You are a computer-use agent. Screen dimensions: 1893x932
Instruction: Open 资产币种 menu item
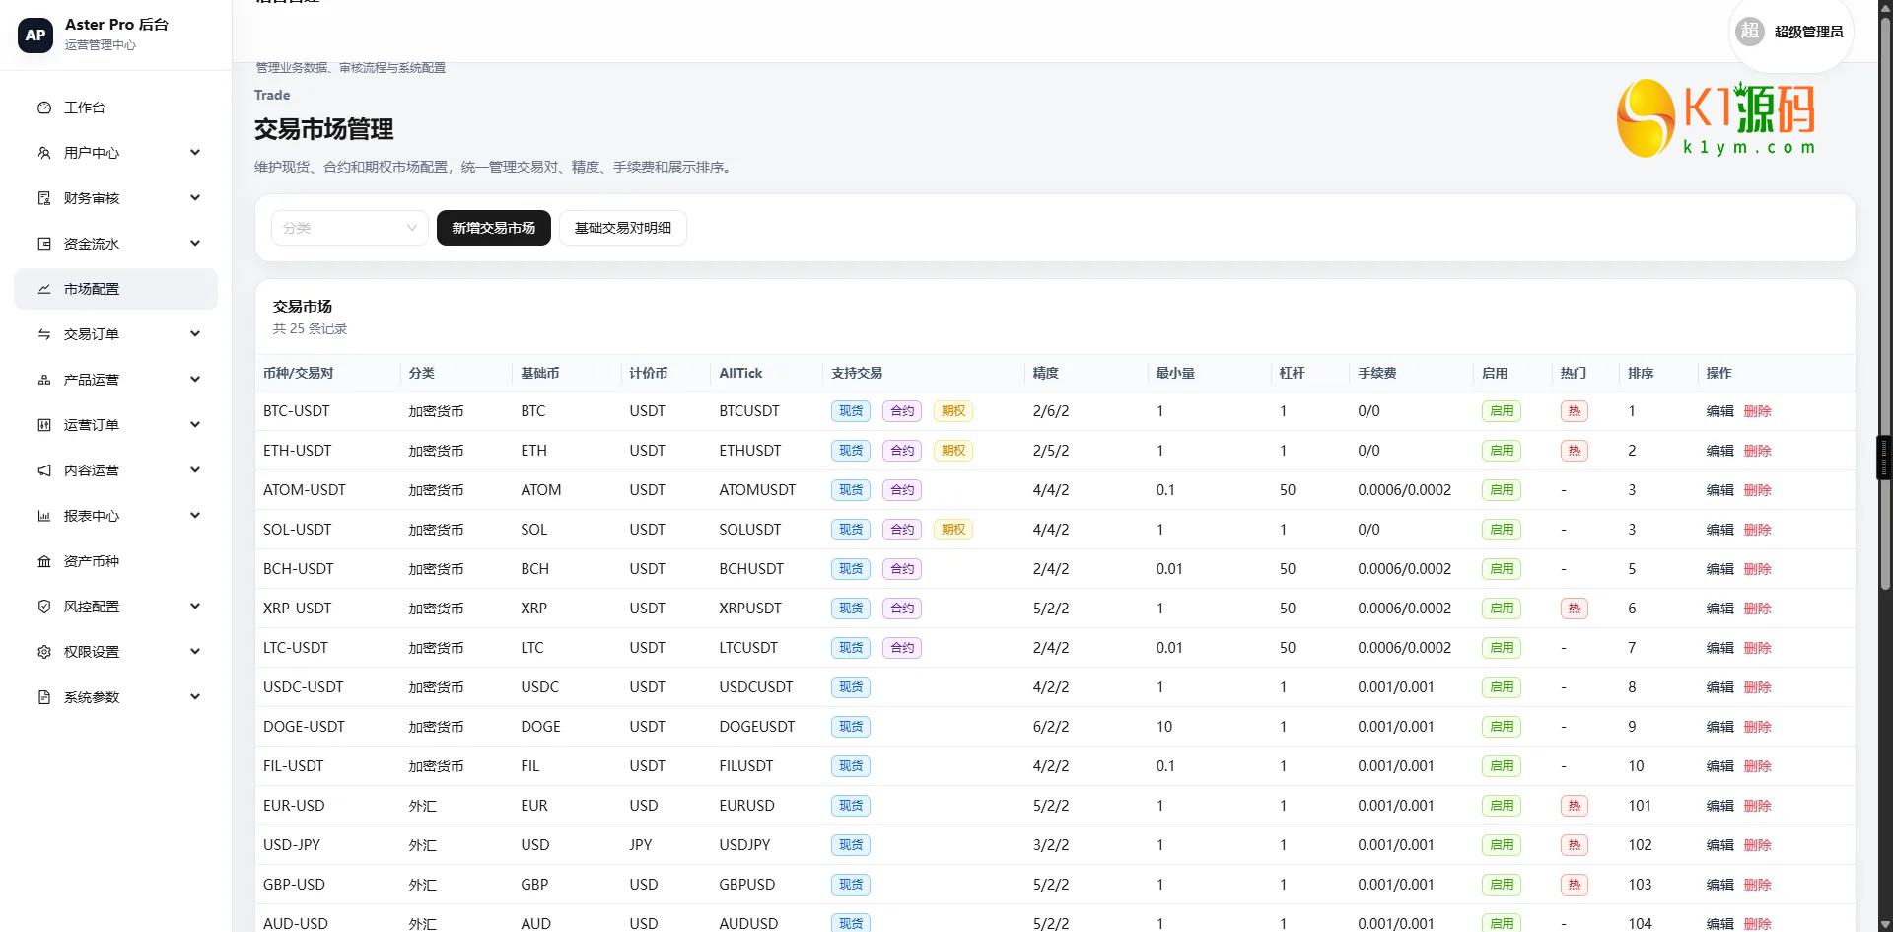[x=116, y=561]
